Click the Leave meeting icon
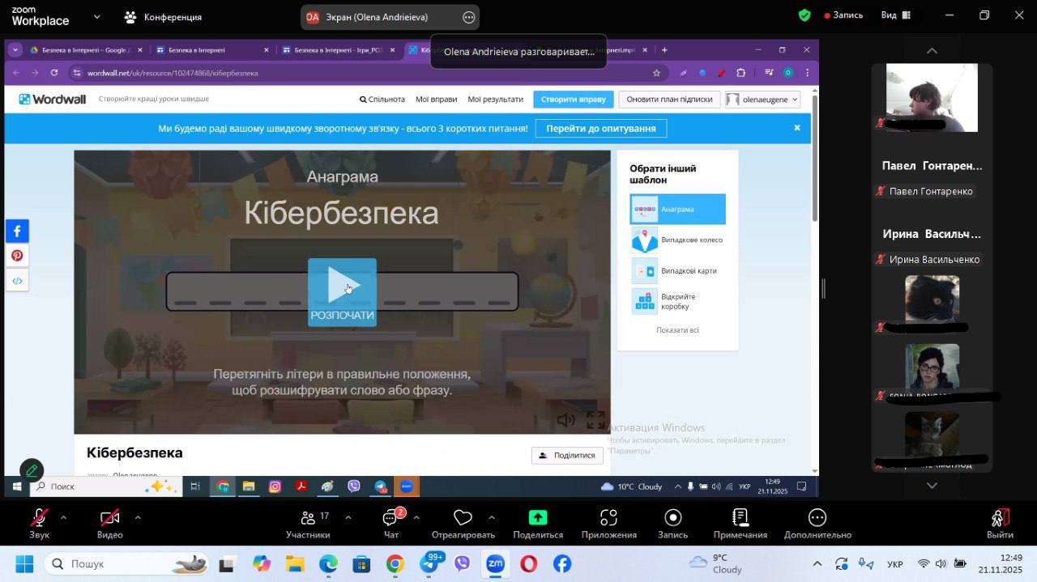This screenshot has height=582, width=1037. tap(1000, 519)
